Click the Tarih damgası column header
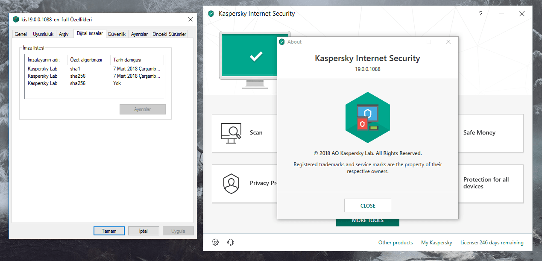Screen dimensions: 542x261 click(137, 60)
